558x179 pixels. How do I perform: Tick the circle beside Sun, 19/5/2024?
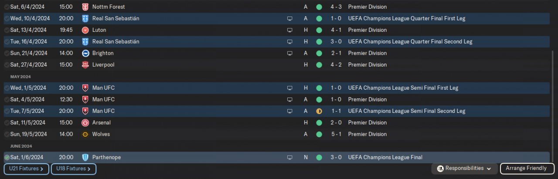pos(7,134)
